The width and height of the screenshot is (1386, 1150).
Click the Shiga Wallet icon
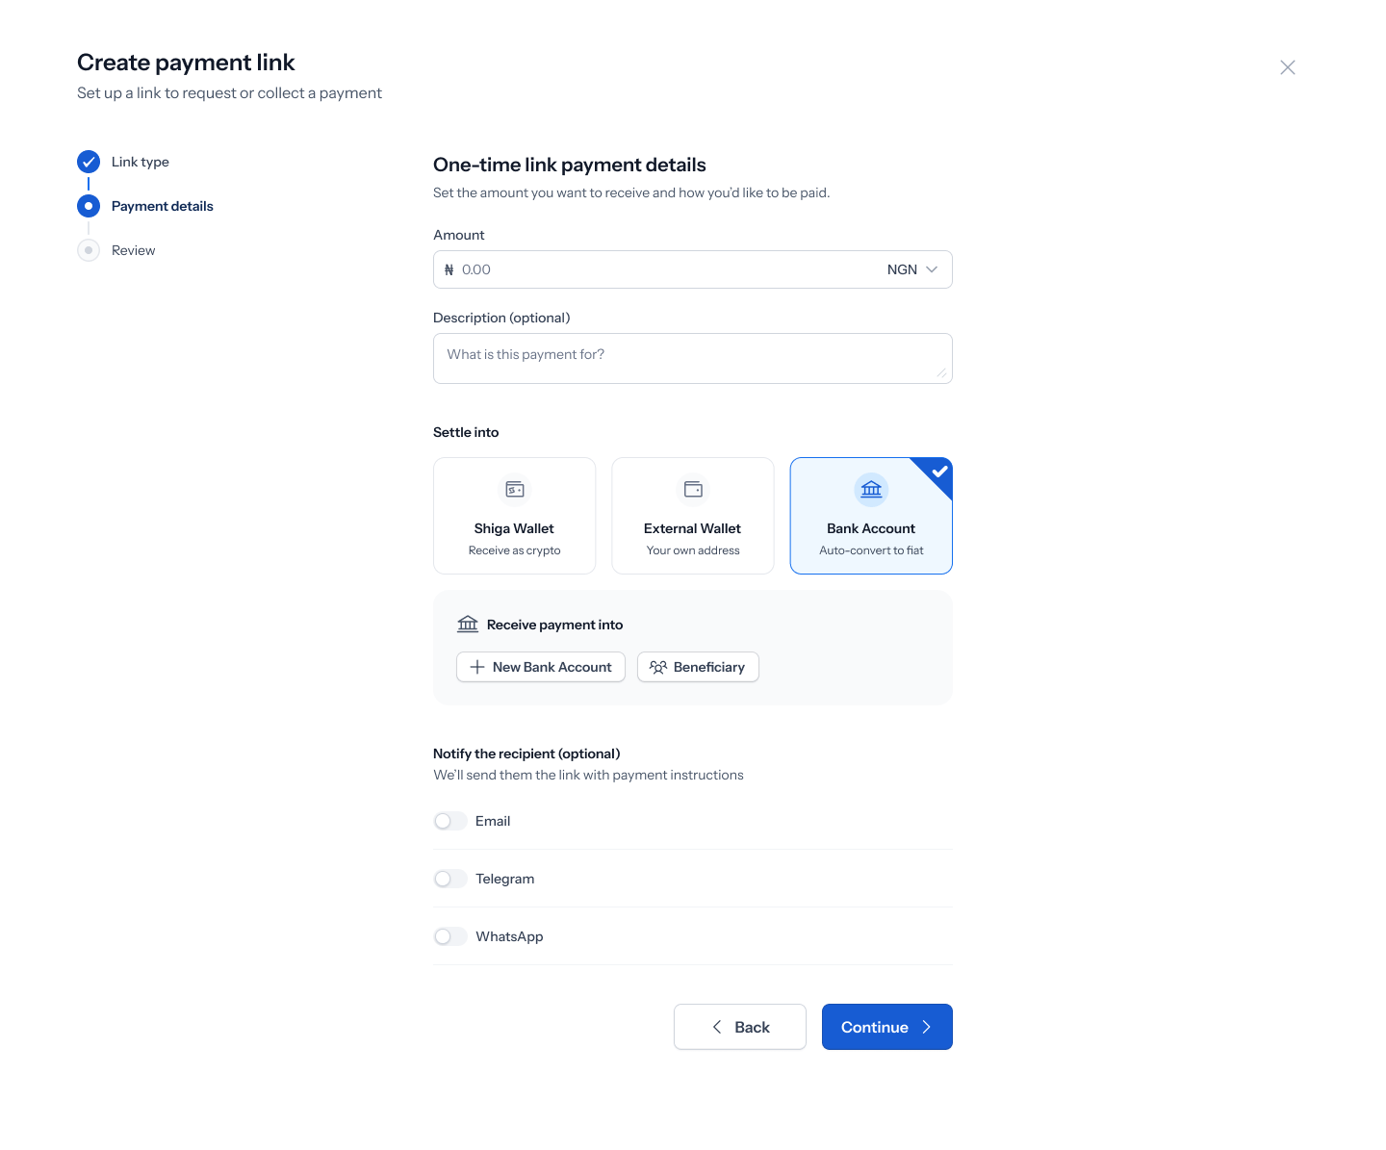(515, 490)
